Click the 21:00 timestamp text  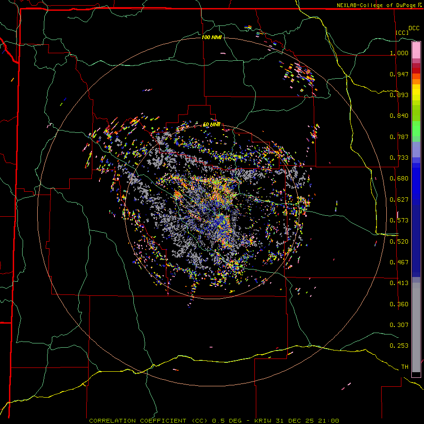(328, 421)
